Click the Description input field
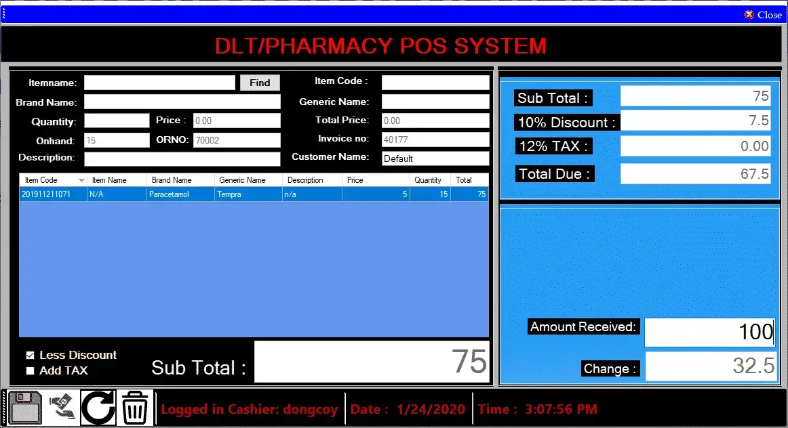Screen dimensions: 788x428 pos(182,158)
